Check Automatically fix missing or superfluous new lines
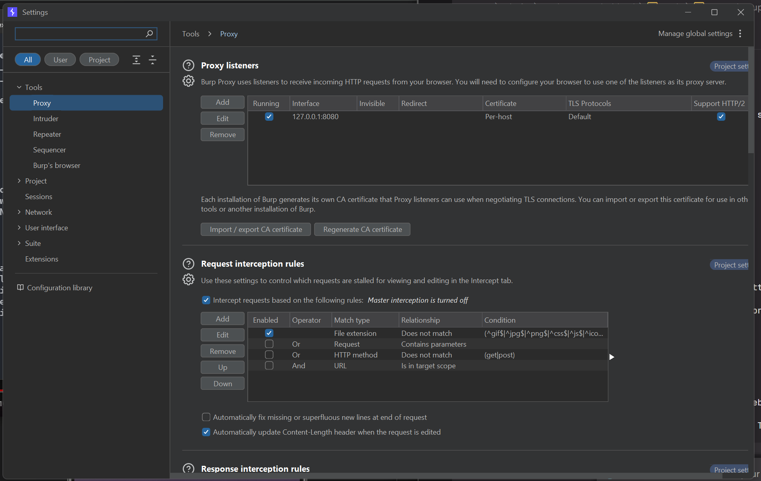The height and width of the screenshot is (481, 761). coord(206,417)
